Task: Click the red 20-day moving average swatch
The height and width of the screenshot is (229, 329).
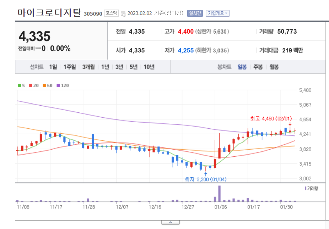Action: (x=31, y=85)
